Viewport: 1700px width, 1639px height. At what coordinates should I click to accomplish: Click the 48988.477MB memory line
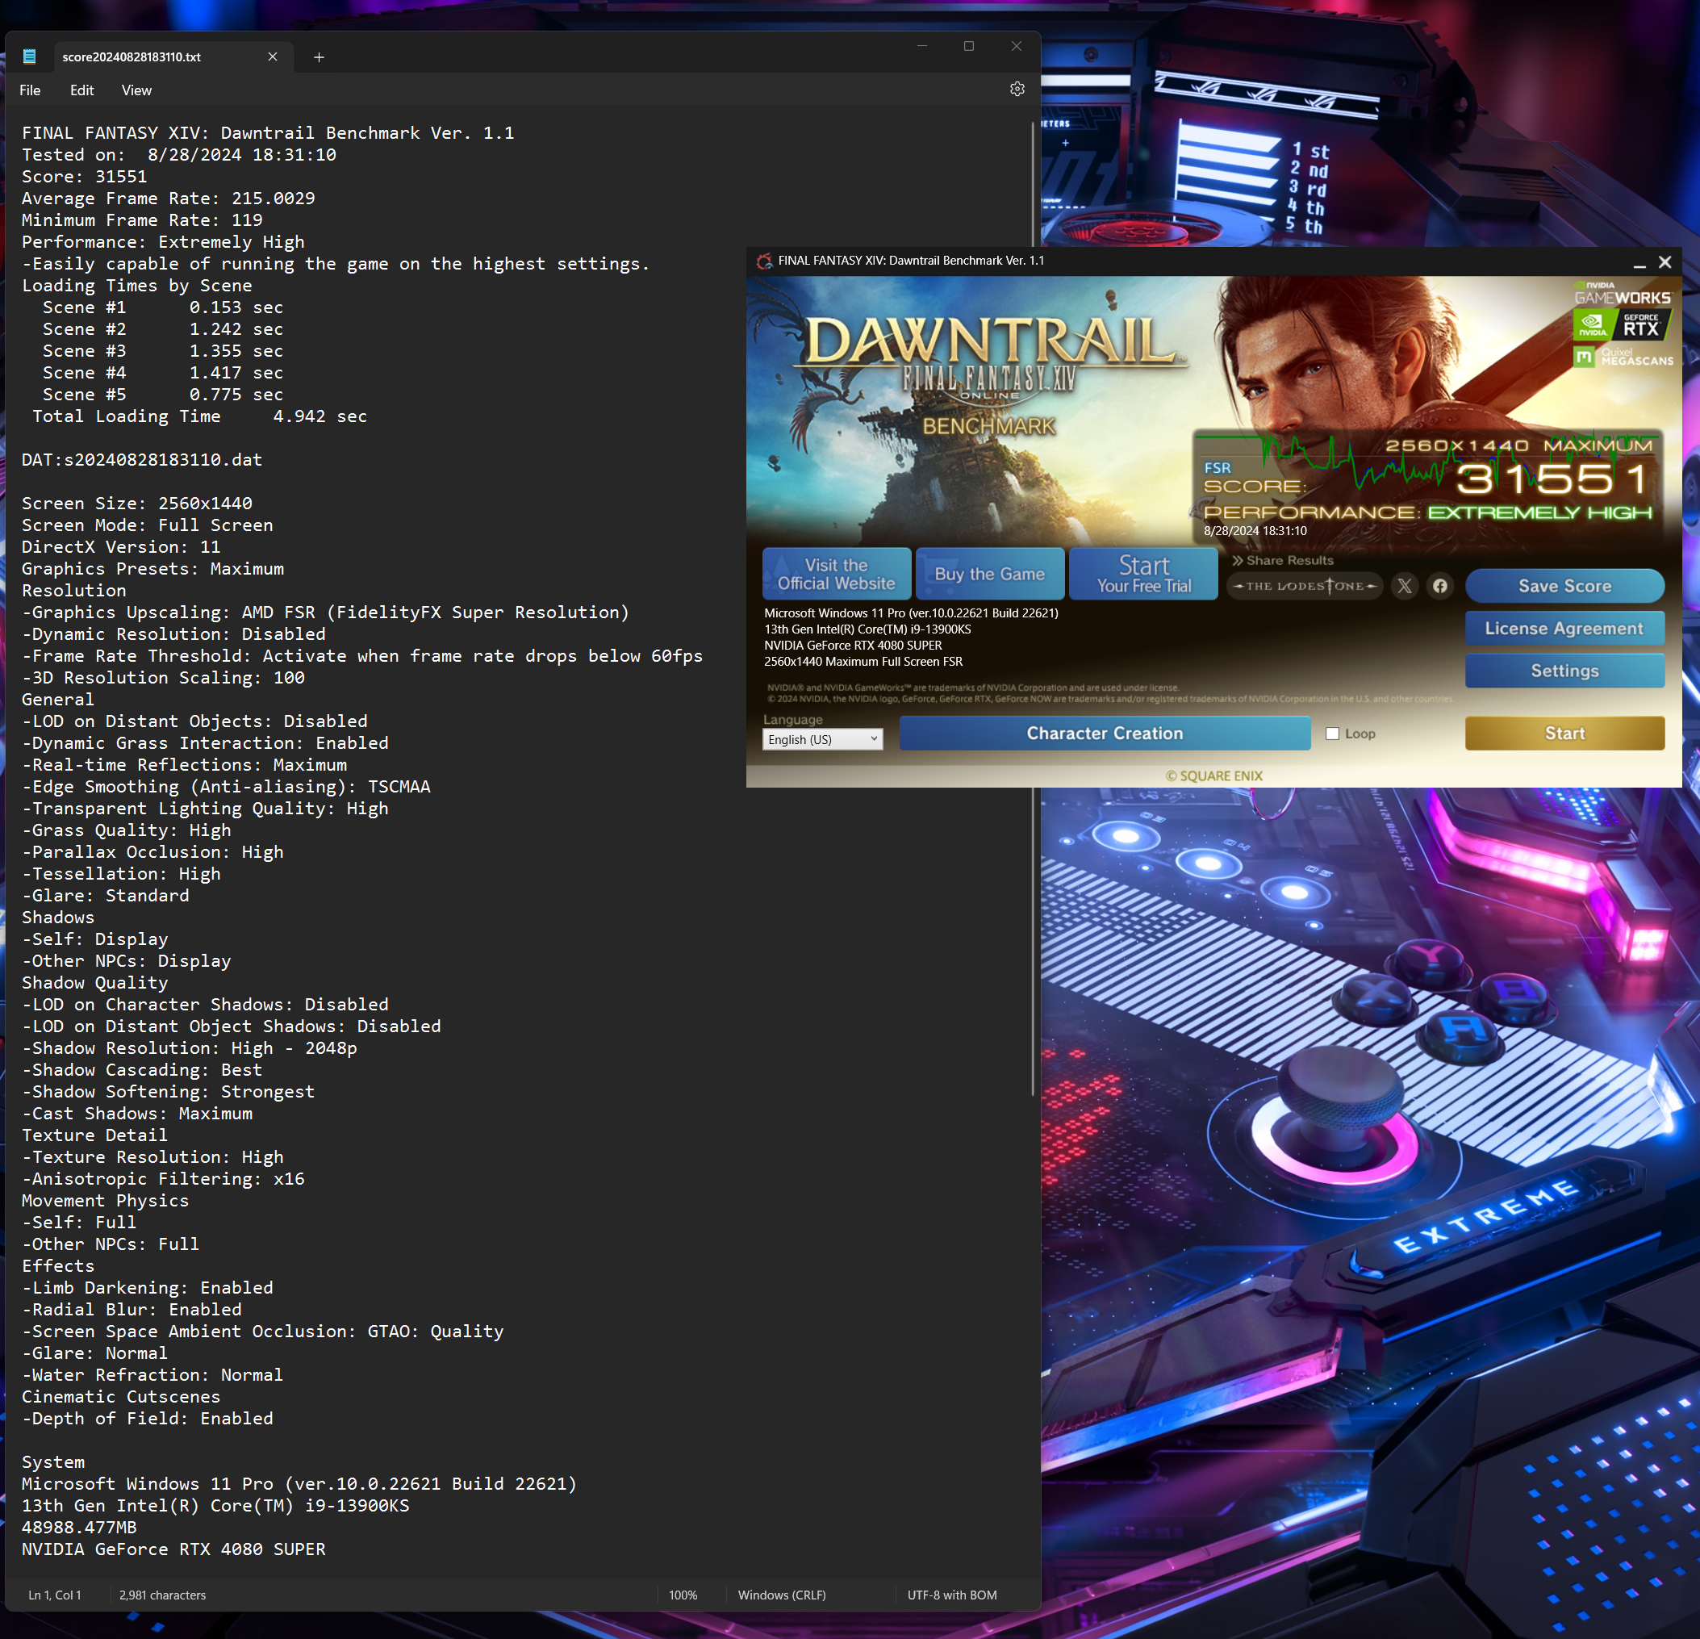click(79, 1527)
